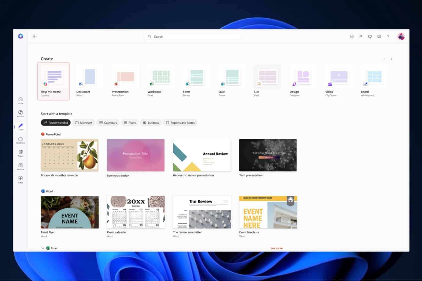Screen dimensions: 422x281
Task: Click the 'Start with a template' heading
Action: click(x=57, y=114)
